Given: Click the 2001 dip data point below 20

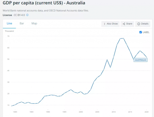Looking at the screenshot, I should pos(84,94).
